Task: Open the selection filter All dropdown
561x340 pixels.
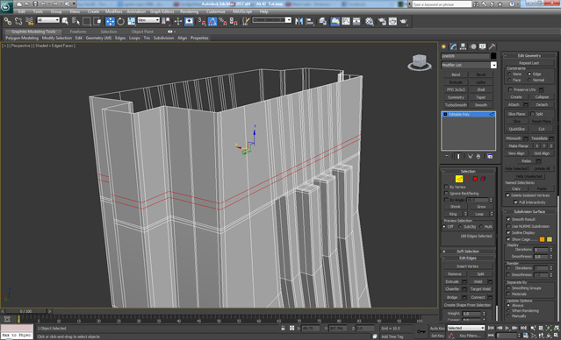Action: click(x=48, y=20)
